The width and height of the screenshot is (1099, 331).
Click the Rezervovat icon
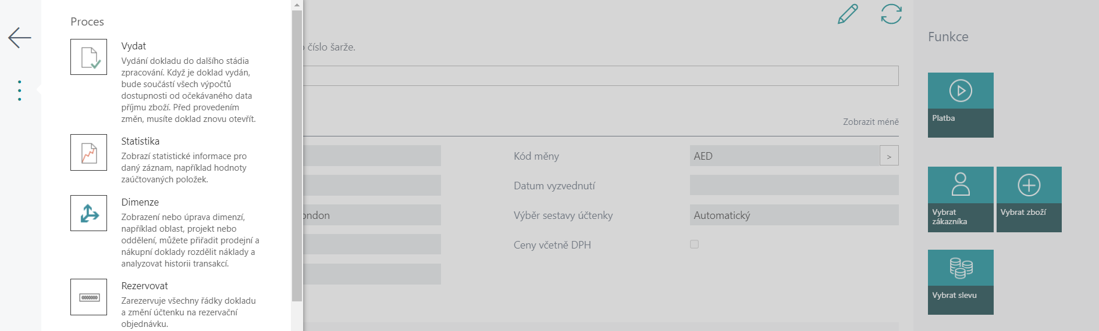88,297
